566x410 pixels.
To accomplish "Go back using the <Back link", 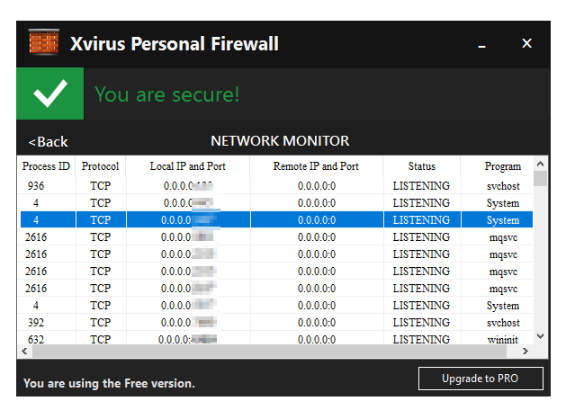I will pyautogui.click(x=49, y=141).
